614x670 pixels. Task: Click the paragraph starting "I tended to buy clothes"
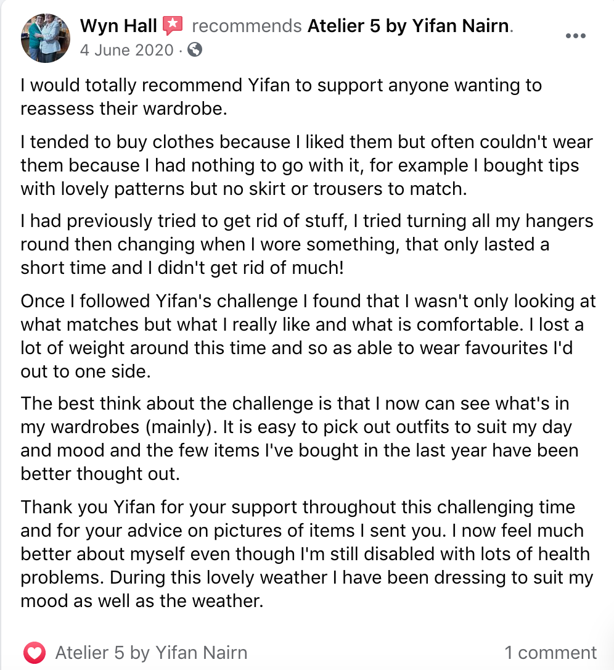306,165
